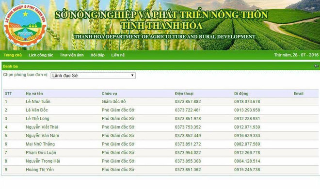Click the English department name subtitle
The width and height of the screenshot is (320, 189).
pyautogui.click(x=164, y=37)
